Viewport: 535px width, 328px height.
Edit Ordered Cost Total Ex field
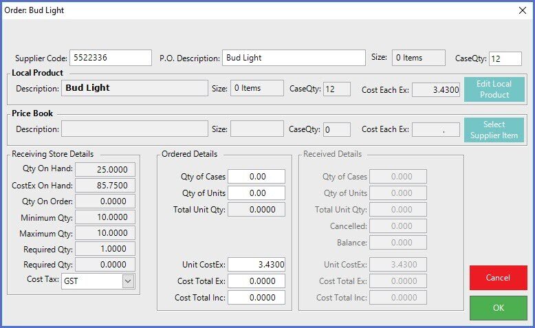tap(256, 281)
